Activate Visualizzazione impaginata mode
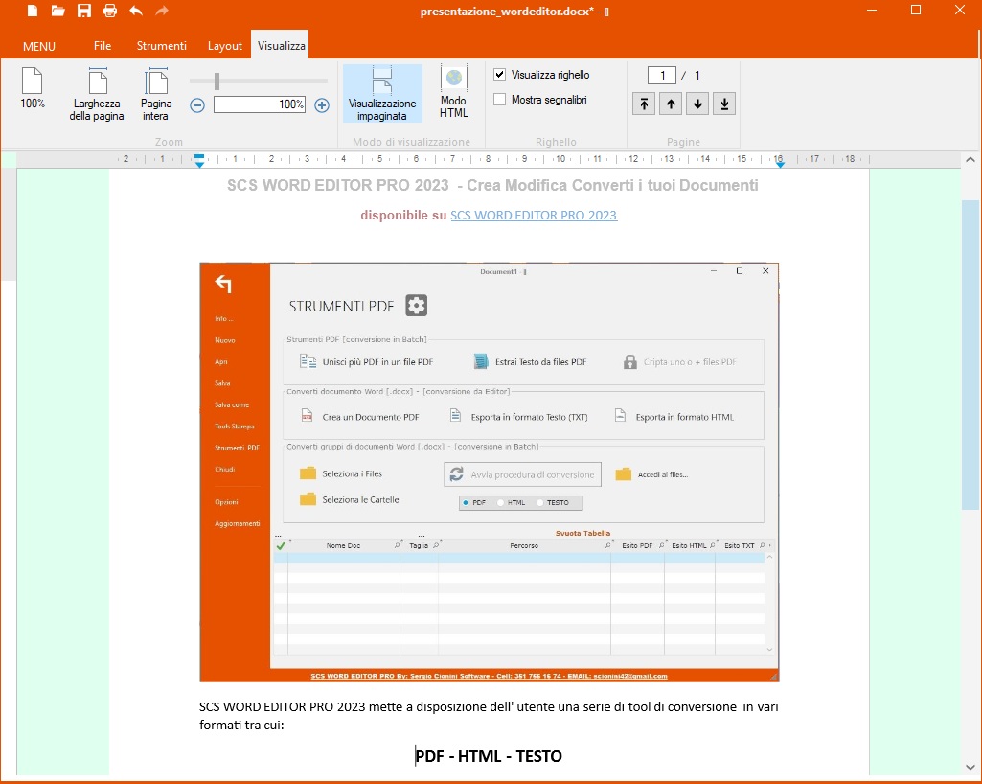Screen dimensions: 982x784 pyautogui.click(x=382, y=94)
